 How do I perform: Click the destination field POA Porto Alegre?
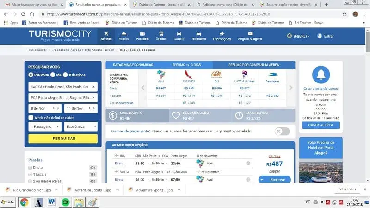coord(63,98)
